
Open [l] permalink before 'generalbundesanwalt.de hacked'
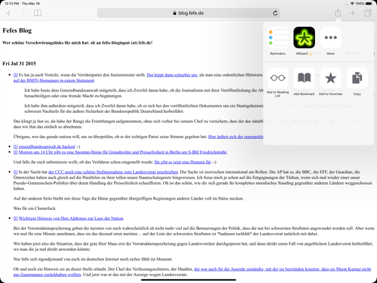tap(16, 146)
